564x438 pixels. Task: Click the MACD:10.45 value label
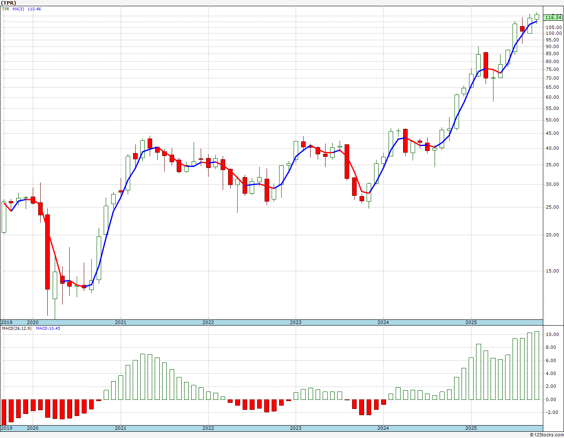[48, 328]
